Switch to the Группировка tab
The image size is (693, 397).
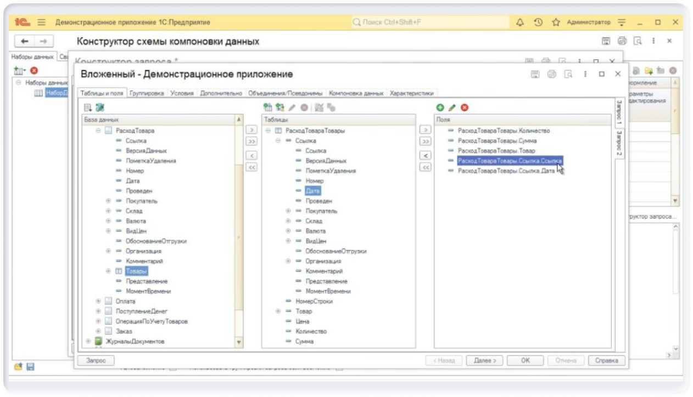coord(147,93)
